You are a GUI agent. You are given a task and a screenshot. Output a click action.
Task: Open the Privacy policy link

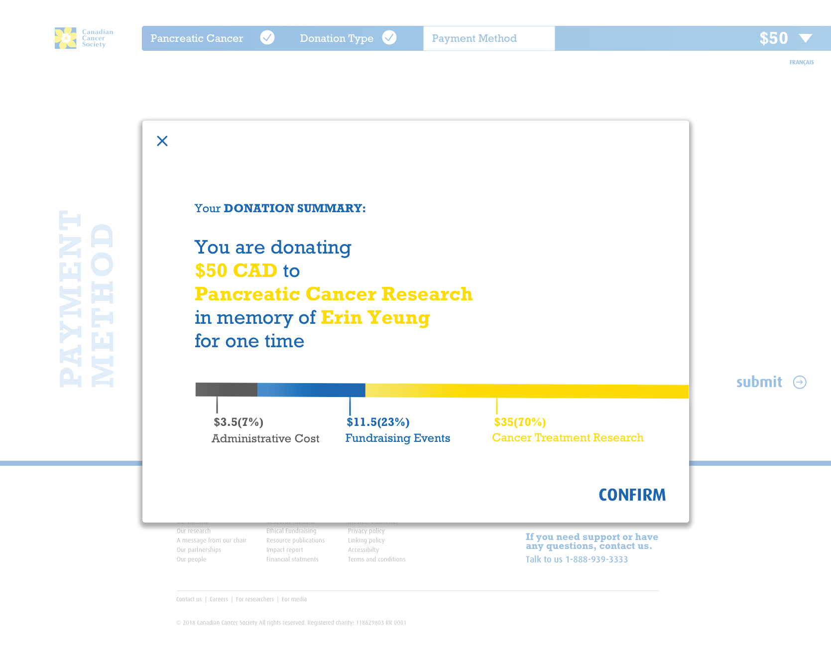[366, 531]
